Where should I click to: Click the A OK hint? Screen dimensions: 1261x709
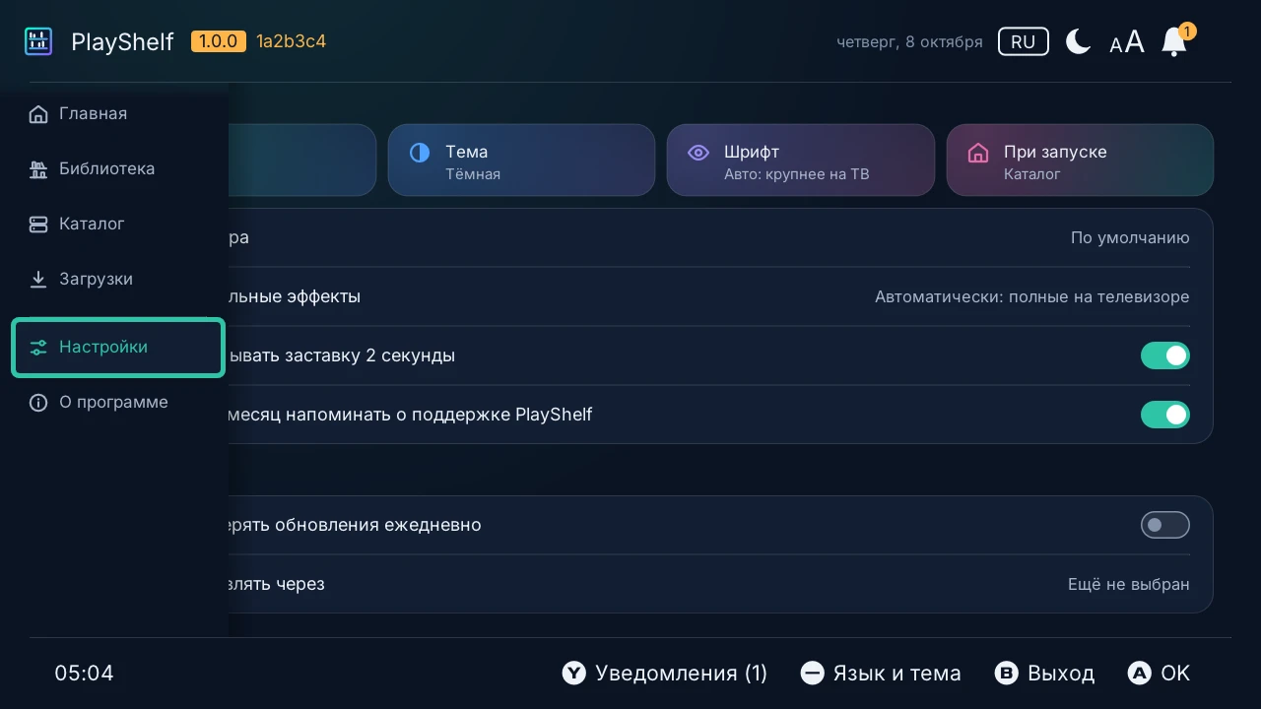(x=1159, y=674)
